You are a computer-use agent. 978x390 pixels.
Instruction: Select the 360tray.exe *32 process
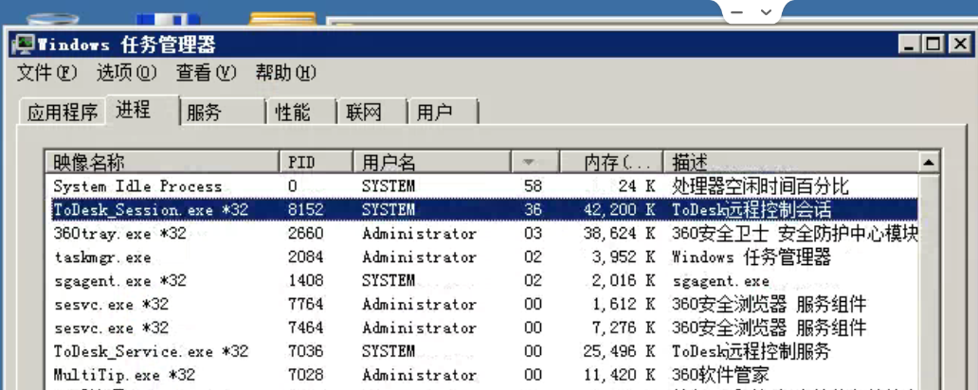click(482, 234)
